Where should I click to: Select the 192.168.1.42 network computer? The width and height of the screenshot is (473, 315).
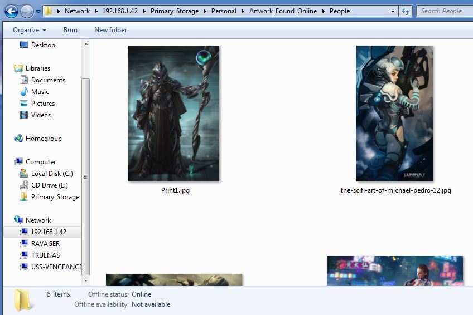coord(49,232)
